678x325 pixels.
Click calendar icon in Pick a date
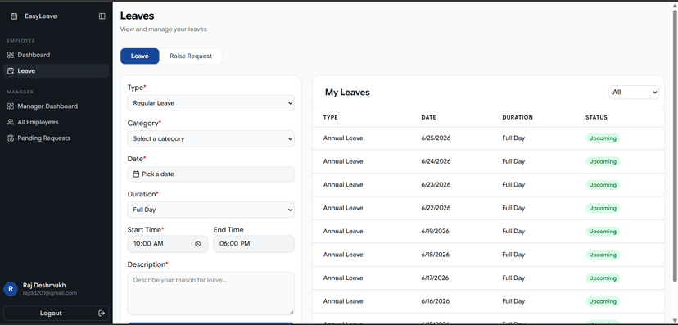136,174
